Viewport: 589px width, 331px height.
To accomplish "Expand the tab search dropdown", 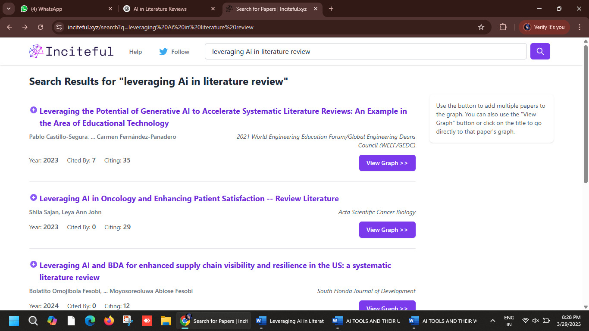I will (x=8, y=9).
